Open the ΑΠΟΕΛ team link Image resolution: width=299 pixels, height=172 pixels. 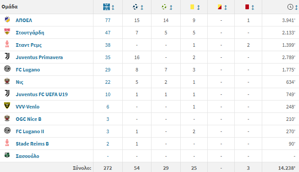(x=24, y=20)
